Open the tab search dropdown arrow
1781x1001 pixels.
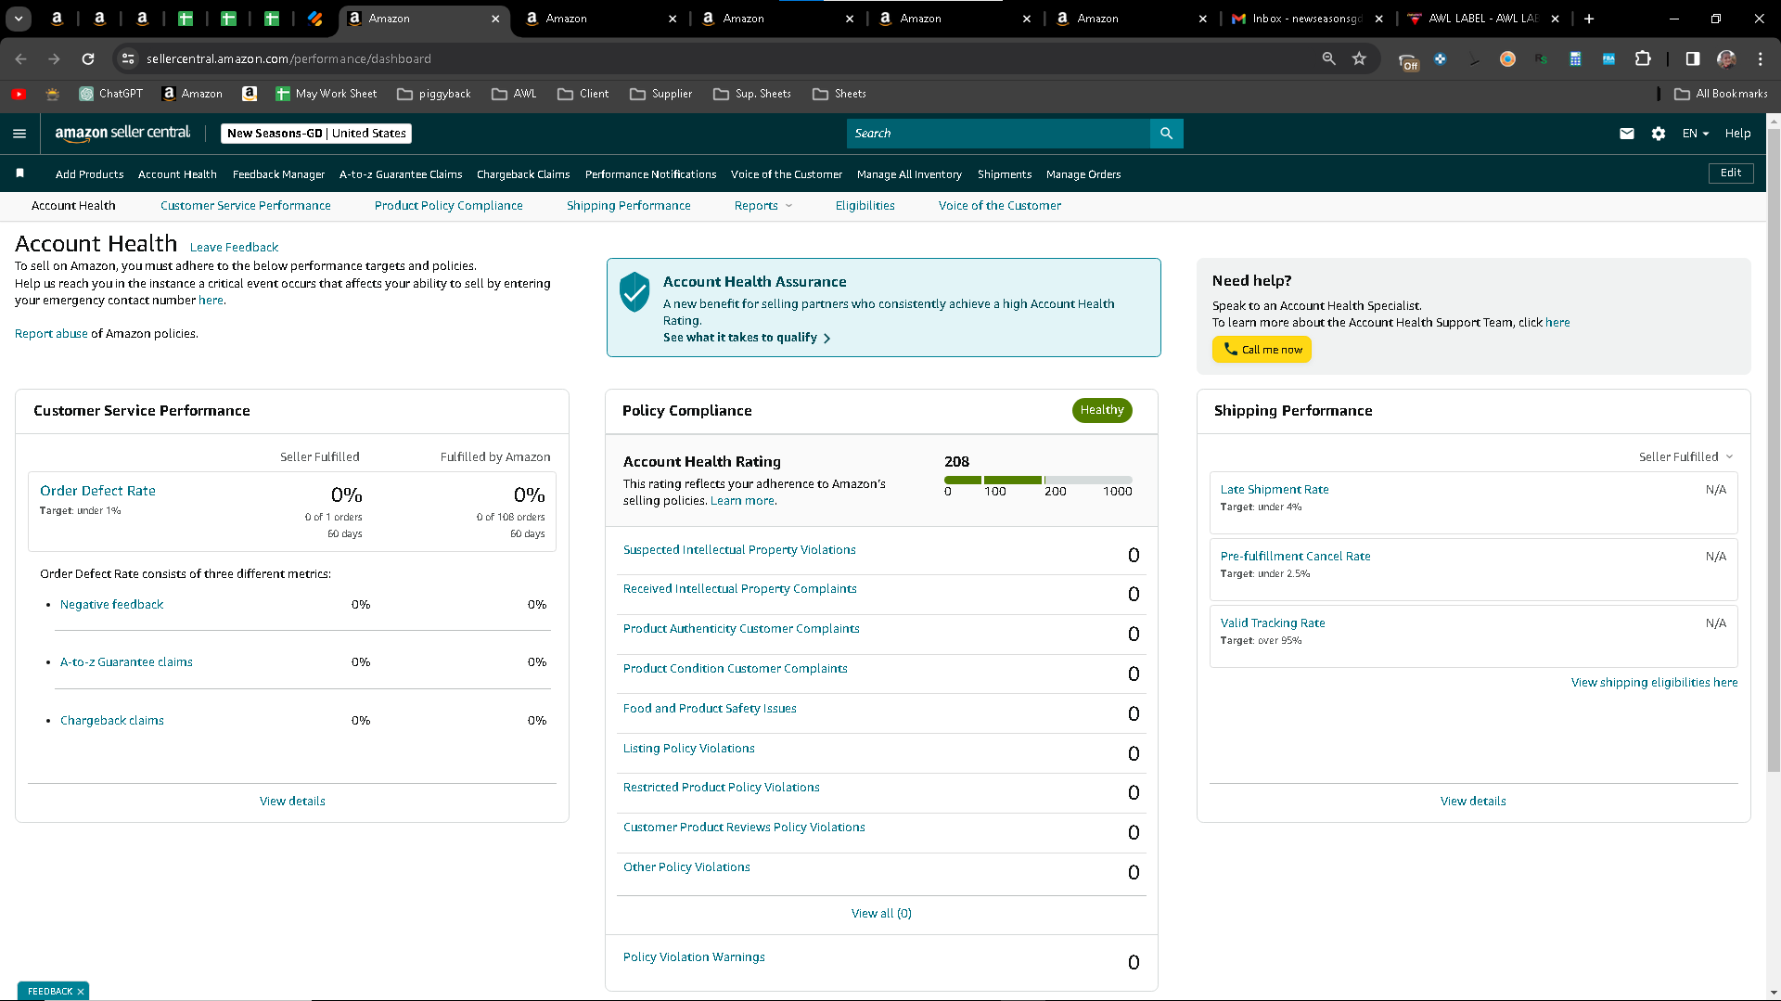point(19,19)
